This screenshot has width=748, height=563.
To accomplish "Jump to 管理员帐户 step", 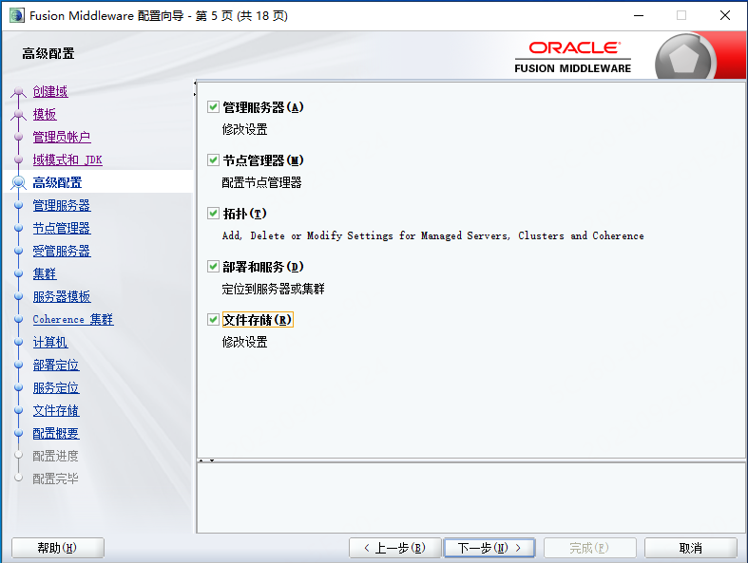I will point(62,137).
